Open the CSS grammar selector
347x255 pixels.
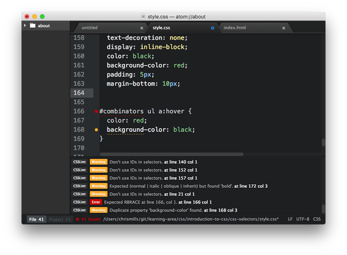(316, 219)
